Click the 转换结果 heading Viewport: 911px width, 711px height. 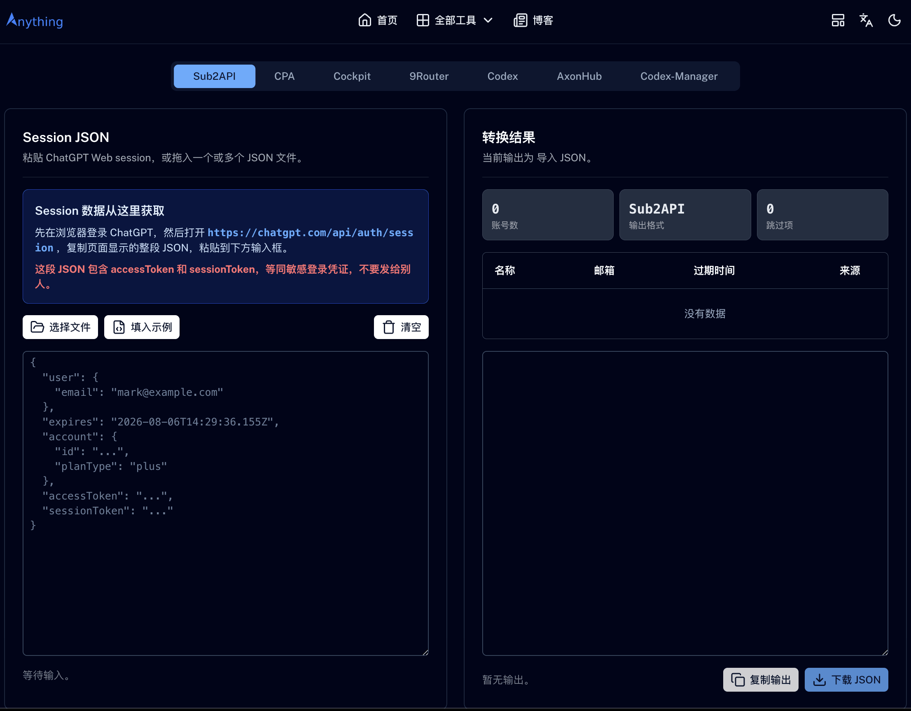509,137
